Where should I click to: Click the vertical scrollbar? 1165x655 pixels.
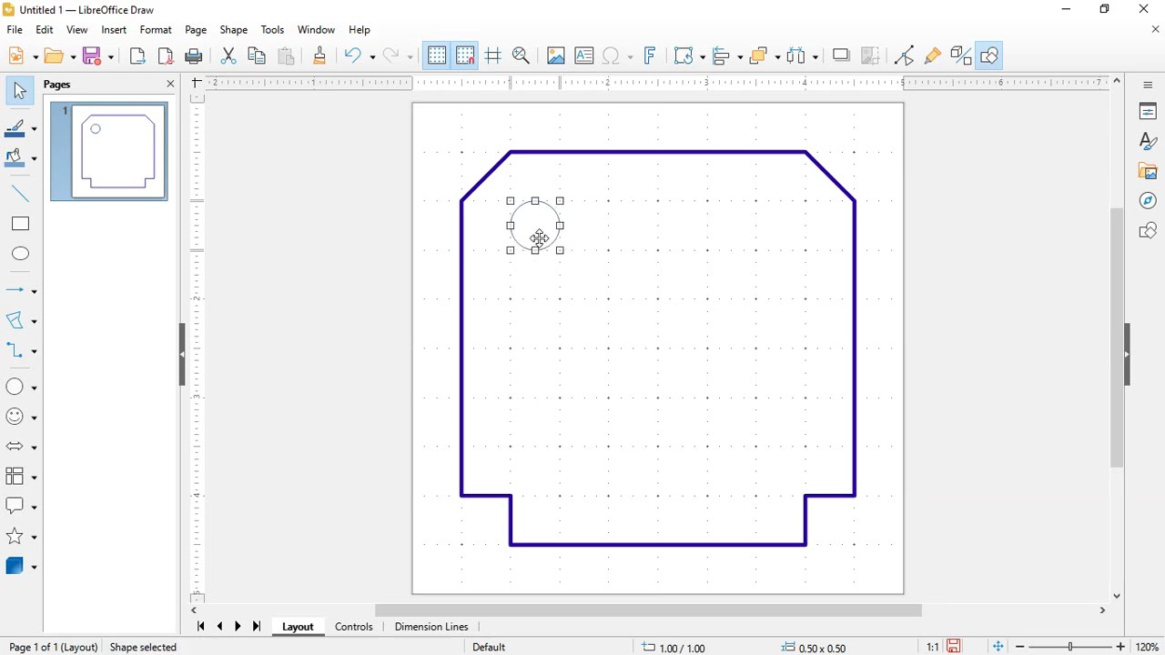(1118, 338)
